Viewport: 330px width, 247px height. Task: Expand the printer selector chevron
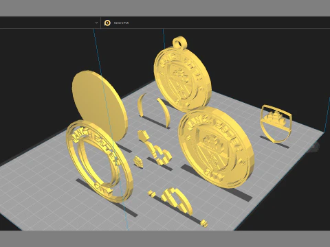tap(96, 23)
